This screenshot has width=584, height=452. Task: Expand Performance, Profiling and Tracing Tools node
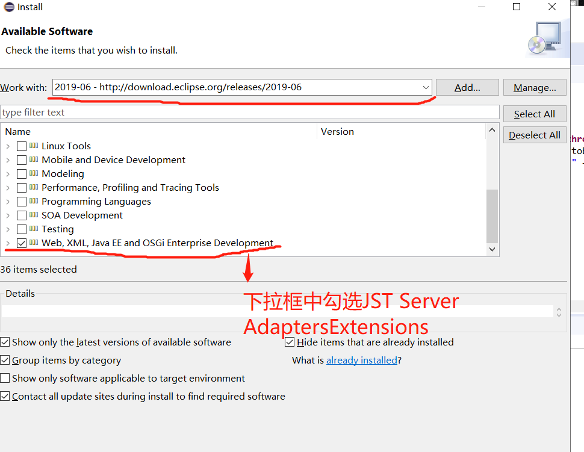(x=8, y=188)
